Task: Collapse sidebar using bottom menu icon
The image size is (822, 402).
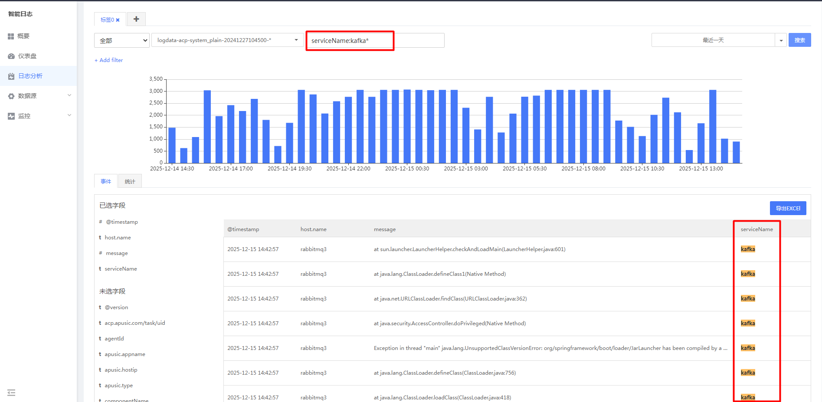Action: pyautogui.click(x=11, y=392)
